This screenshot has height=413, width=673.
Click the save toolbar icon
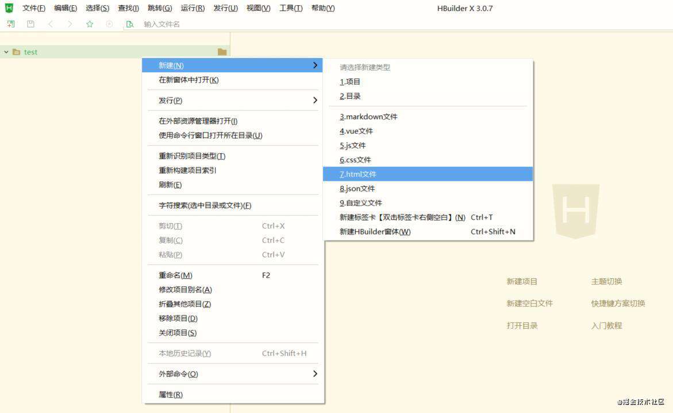[30, 24]
